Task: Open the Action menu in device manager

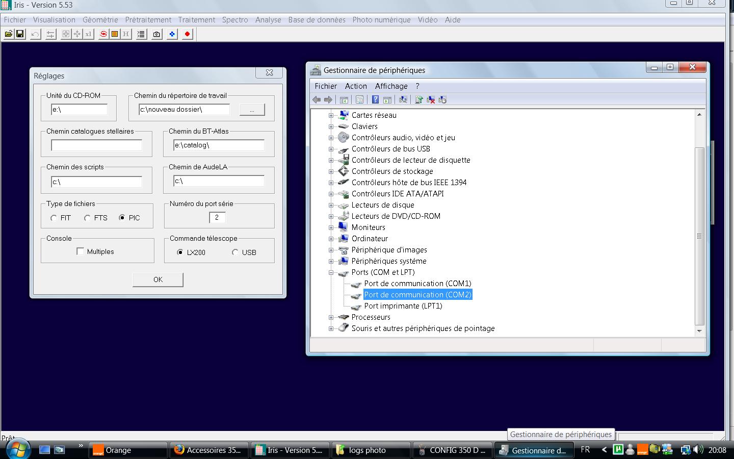Action: [356, 86]
